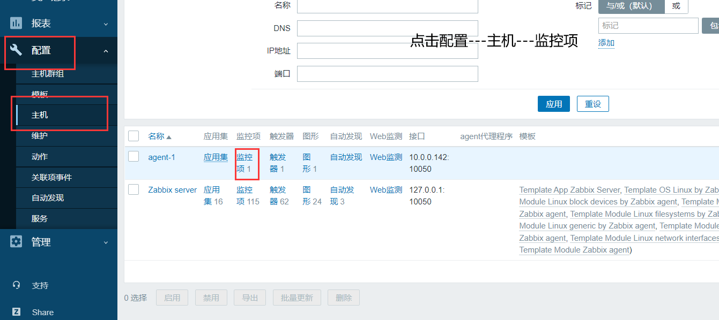Click the disabled 批量更新 button
The width and height of the screenshot is (719, 320).
[297, 298]
